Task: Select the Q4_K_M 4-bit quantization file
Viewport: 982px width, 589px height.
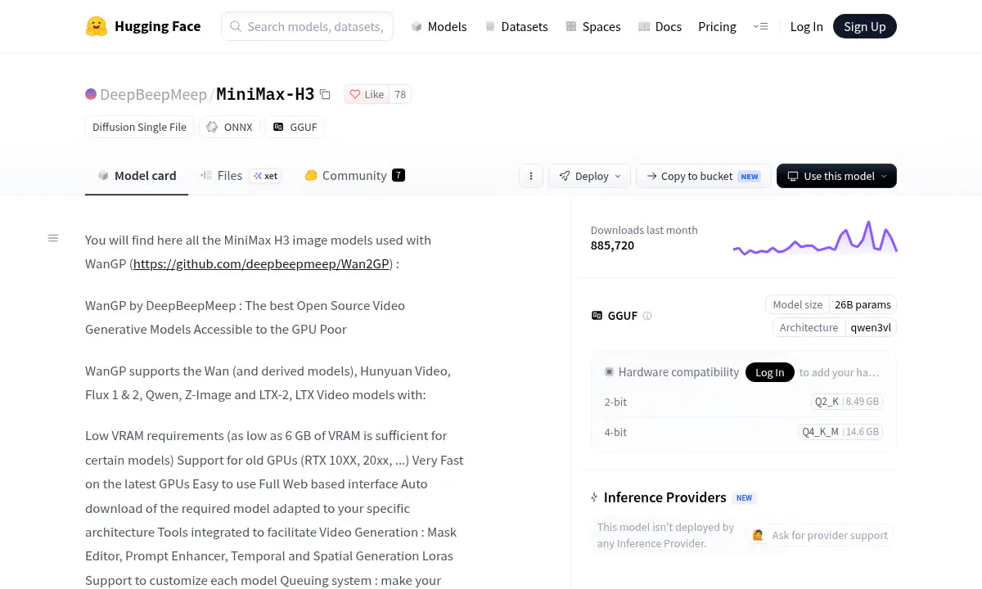Action: click(840, 432)
